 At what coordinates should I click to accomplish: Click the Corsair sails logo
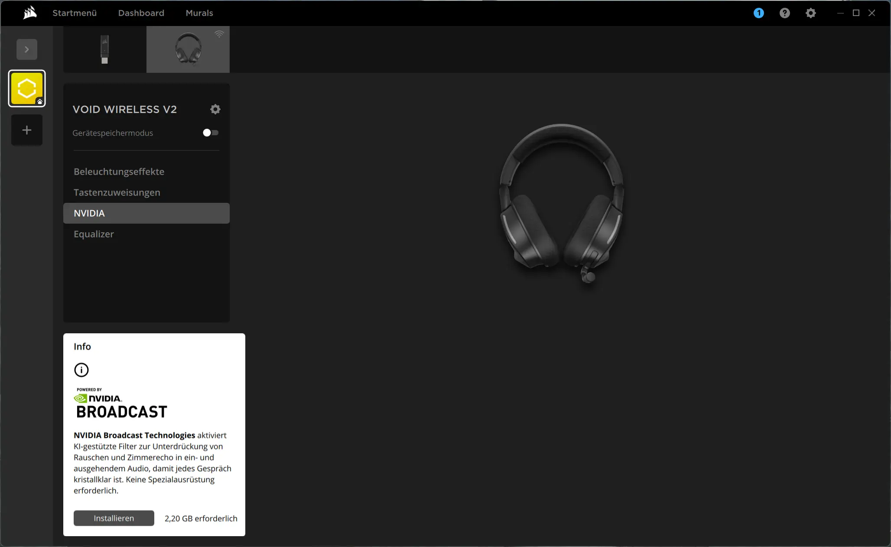[29, 13]
